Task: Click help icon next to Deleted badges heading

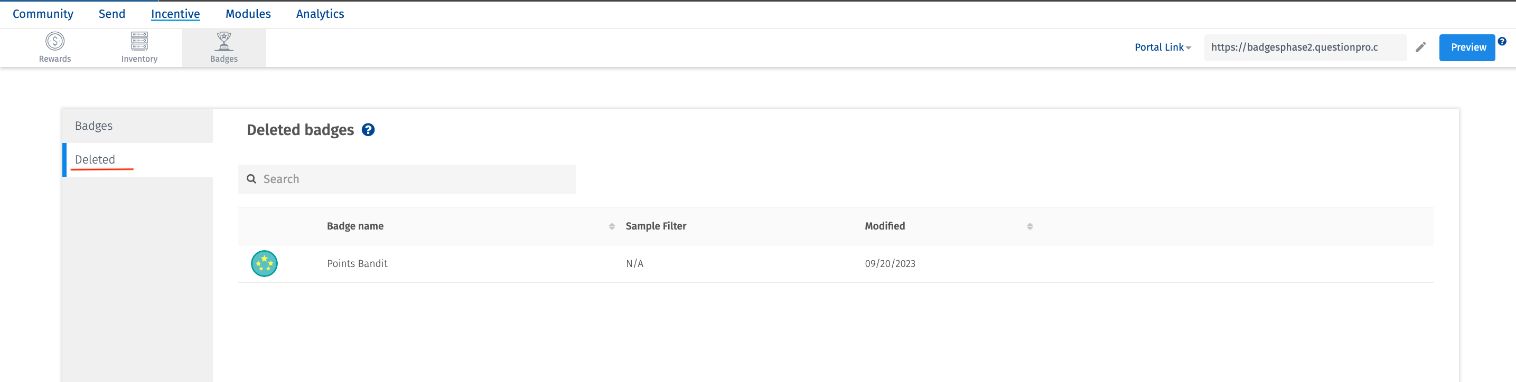Action: [x=368, y=130]
